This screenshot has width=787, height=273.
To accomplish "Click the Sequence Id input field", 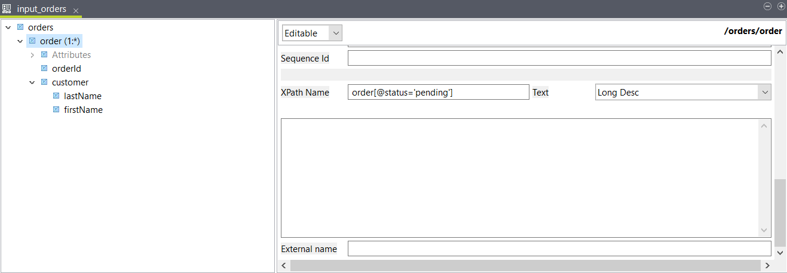I will point(559,59).
